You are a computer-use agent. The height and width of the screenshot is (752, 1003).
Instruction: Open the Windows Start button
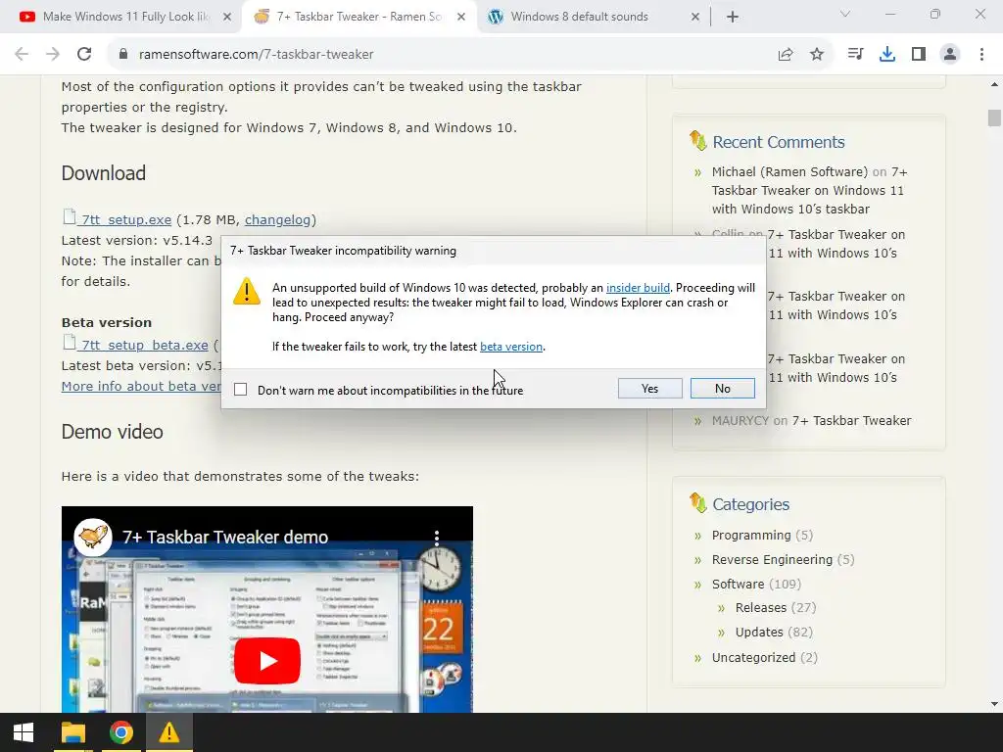pos(24,732)
